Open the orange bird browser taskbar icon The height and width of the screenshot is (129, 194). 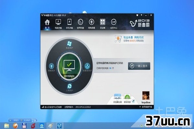16,126
